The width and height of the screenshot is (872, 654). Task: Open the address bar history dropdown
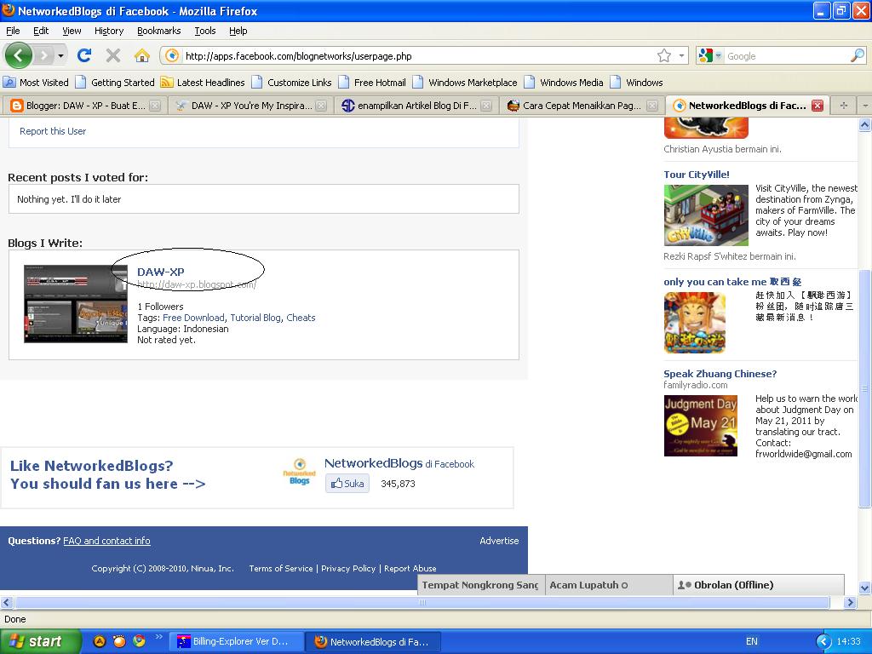pos(681,55)
